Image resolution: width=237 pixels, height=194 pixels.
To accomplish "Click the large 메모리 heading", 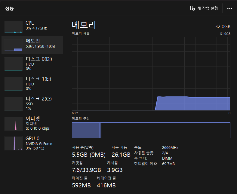I will click(x=84, y=25).
